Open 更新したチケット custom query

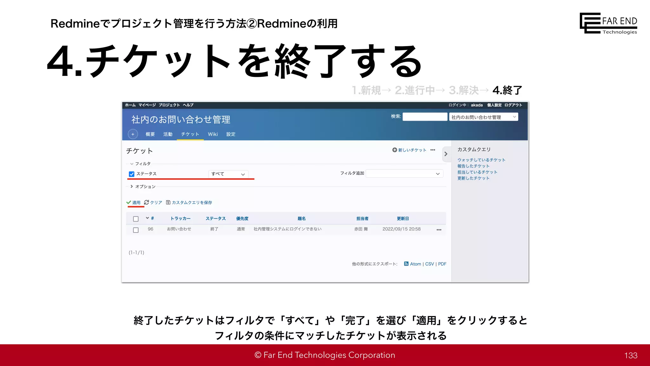pos(473,178)
